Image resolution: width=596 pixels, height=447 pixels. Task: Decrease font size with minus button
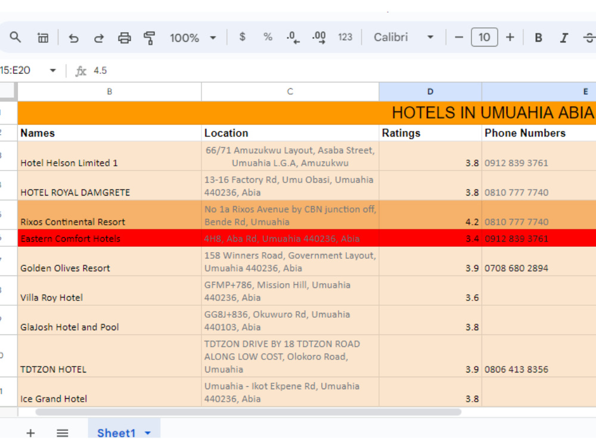point(459,37)
